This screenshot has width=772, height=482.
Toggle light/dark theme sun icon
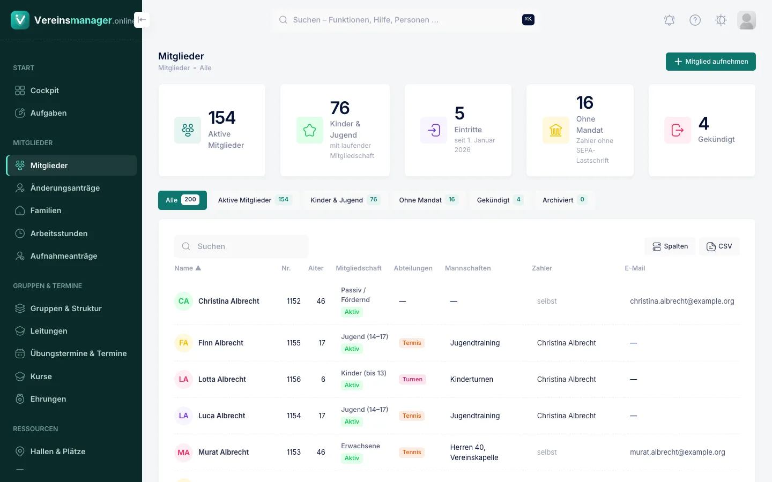click(721, 20)
